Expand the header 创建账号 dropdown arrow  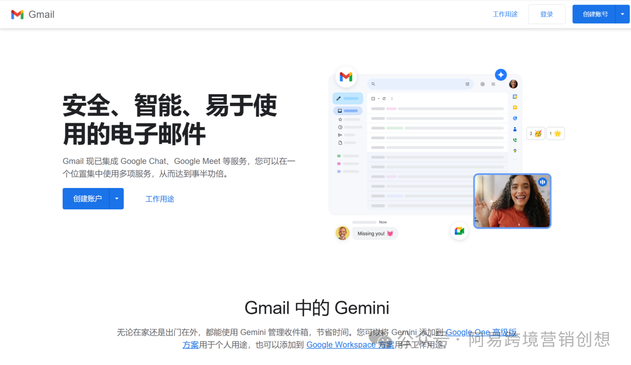(622, 14)
